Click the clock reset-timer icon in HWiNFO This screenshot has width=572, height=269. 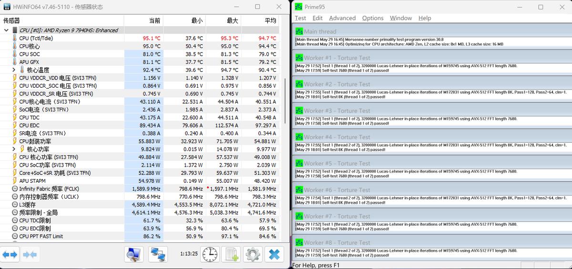[210, 254]
